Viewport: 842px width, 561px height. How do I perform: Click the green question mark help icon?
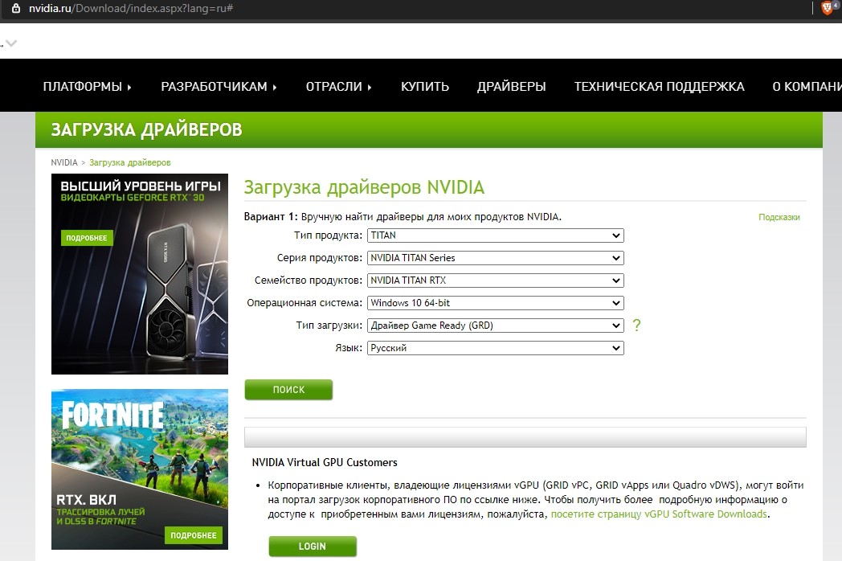click(x=636, y=325)
